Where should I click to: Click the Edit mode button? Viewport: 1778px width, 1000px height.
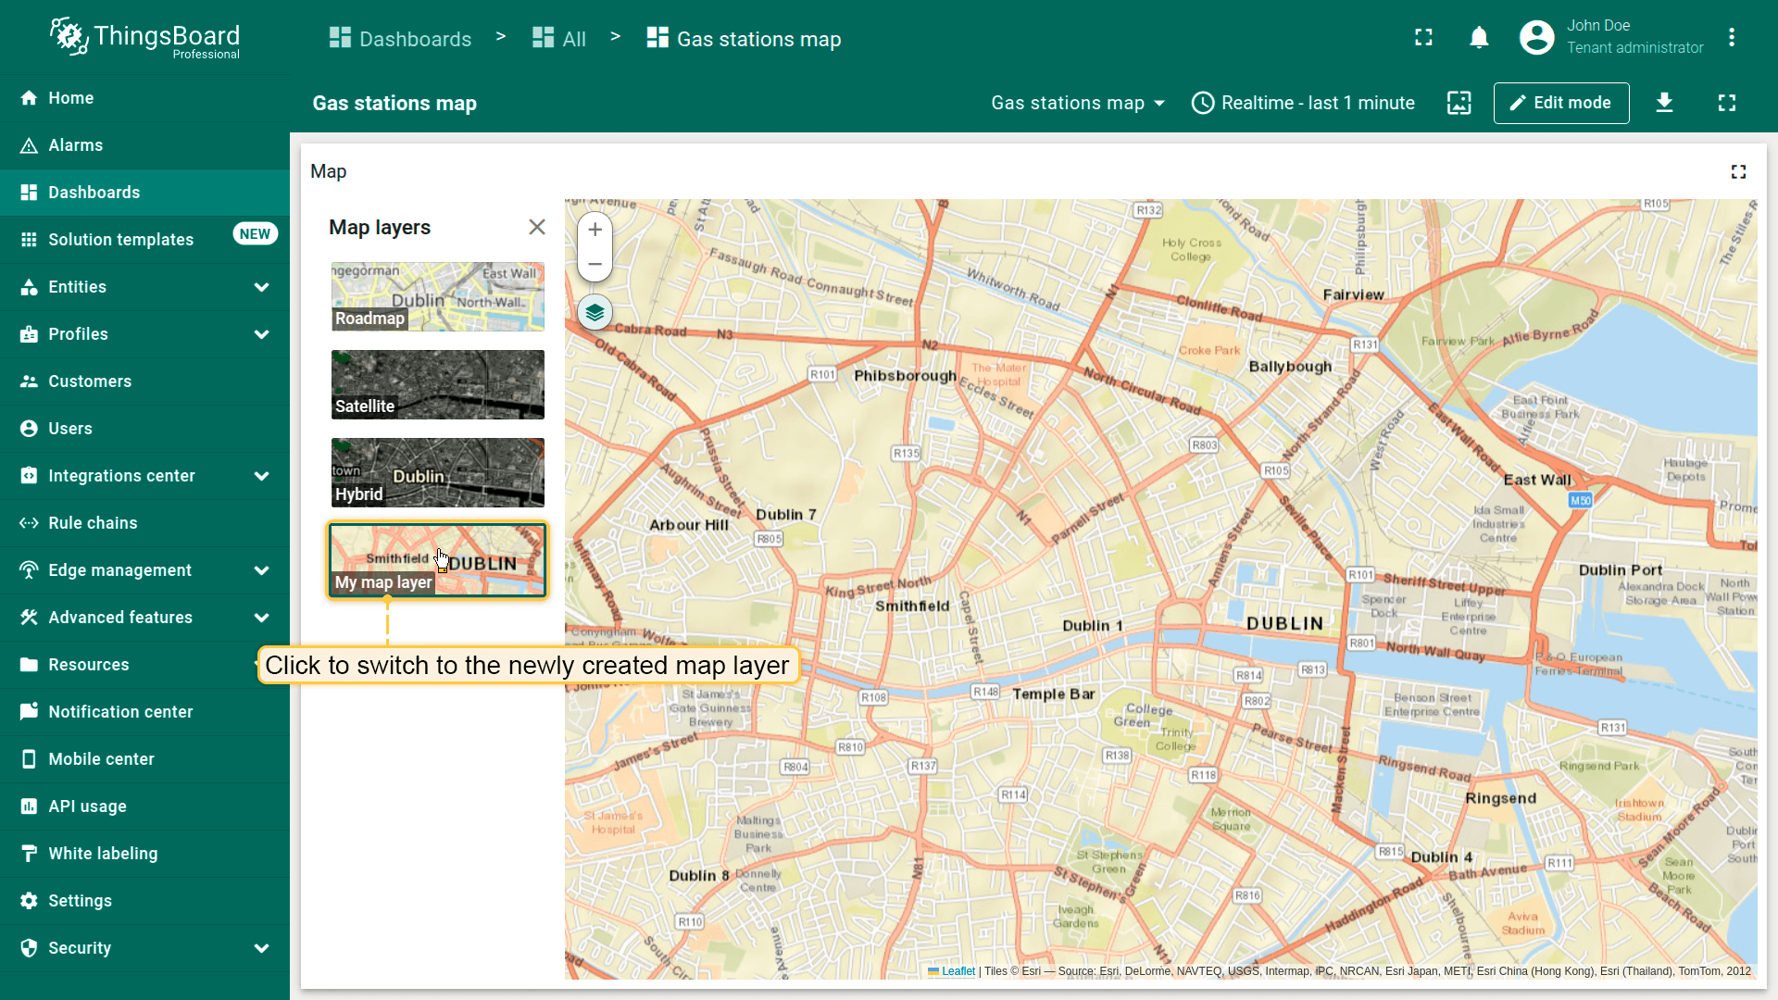(x=1560, y=103)
